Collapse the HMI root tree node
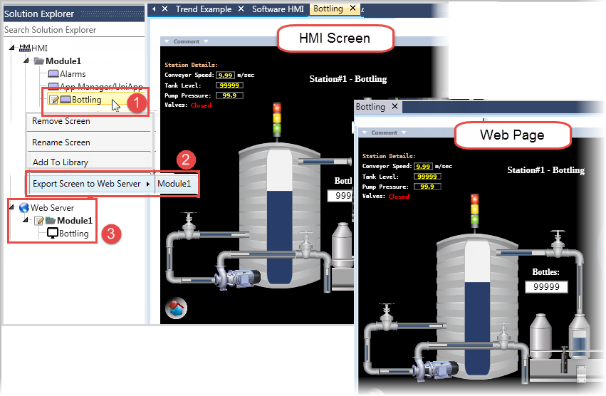The height and width of the screenshot is (396, 606). (x=12, y=48)
